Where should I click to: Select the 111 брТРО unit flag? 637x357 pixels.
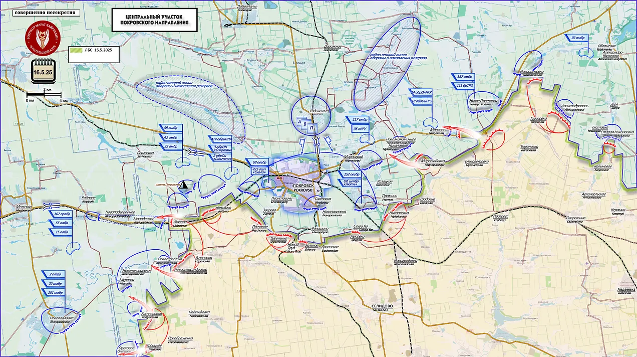pos(464,86)
